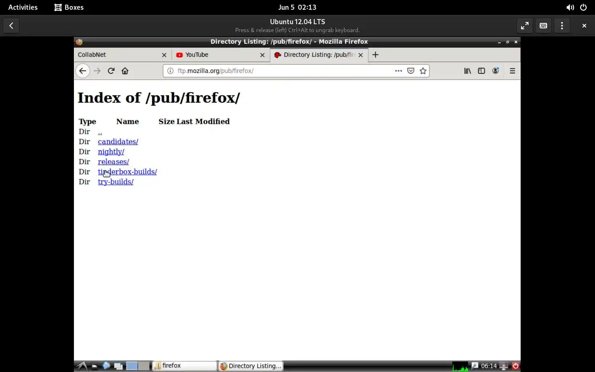Open the try-builds/ directory

[115, 182]
